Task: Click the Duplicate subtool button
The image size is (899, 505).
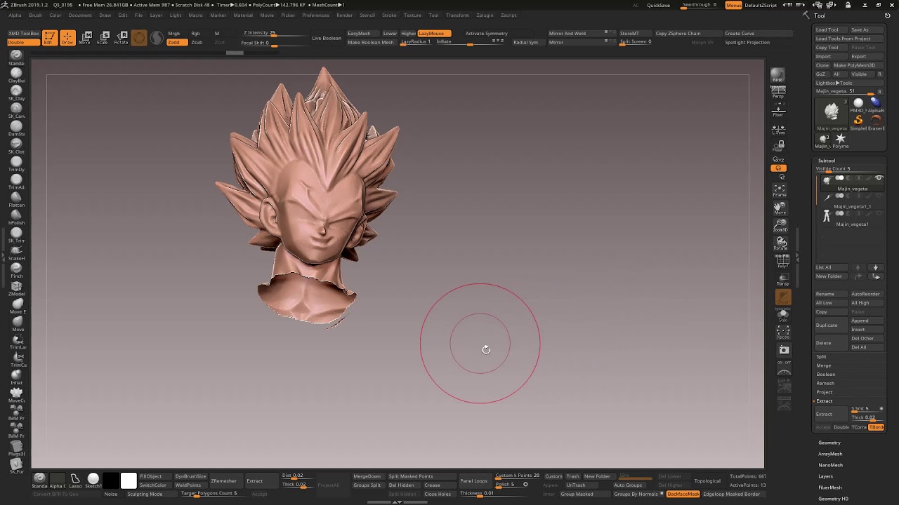Action: coord(831,325)
